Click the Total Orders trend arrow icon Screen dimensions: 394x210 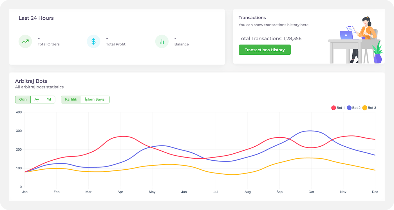coord(25,41)
